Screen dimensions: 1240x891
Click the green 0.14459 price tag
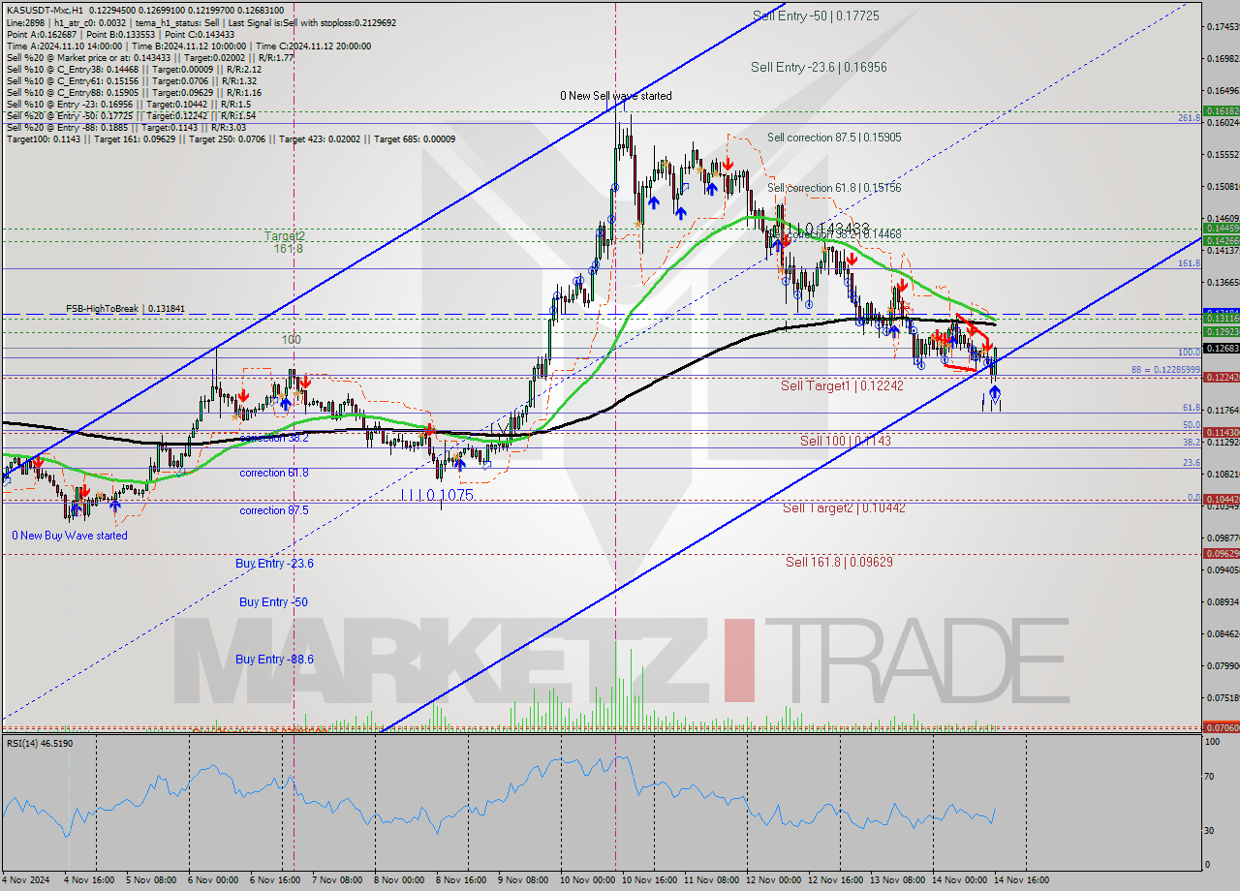(x=1221, y=228)
